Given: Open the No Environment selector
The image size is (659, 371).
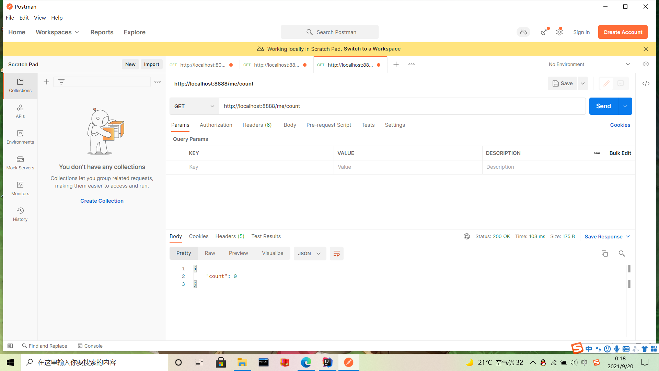Looking at the screenshot, I should point(589,64).
